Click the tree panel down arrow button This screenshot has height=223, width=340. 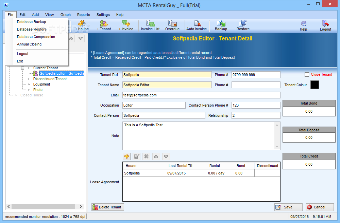(x=81, y=39)
